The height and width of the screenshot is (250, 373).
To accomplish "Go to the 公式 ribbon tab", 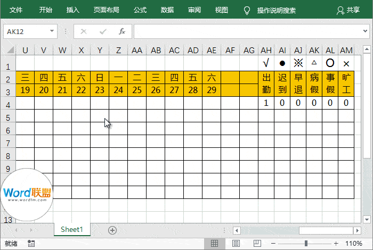I will [140, 10].
